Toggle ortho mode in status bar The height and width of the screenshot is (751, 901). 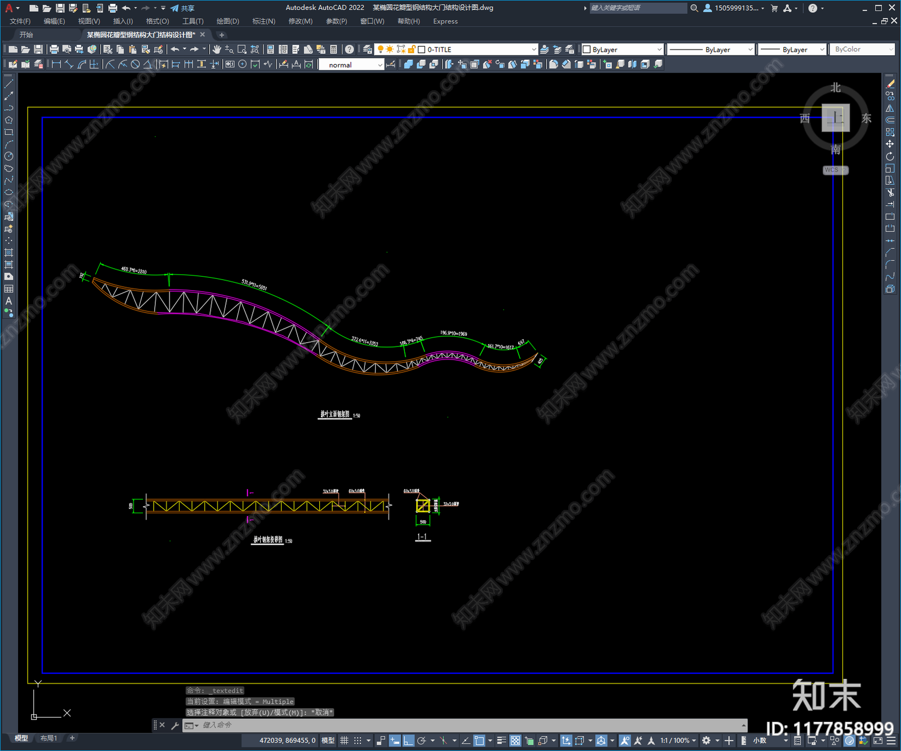click(x=408, y=740)
